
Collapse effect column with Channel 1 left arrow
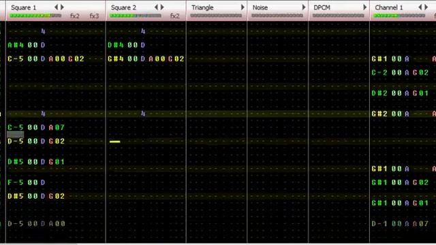coord(420,7)
